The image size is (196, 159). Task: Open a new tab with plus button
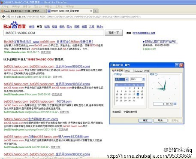click(x=96, y=11)
